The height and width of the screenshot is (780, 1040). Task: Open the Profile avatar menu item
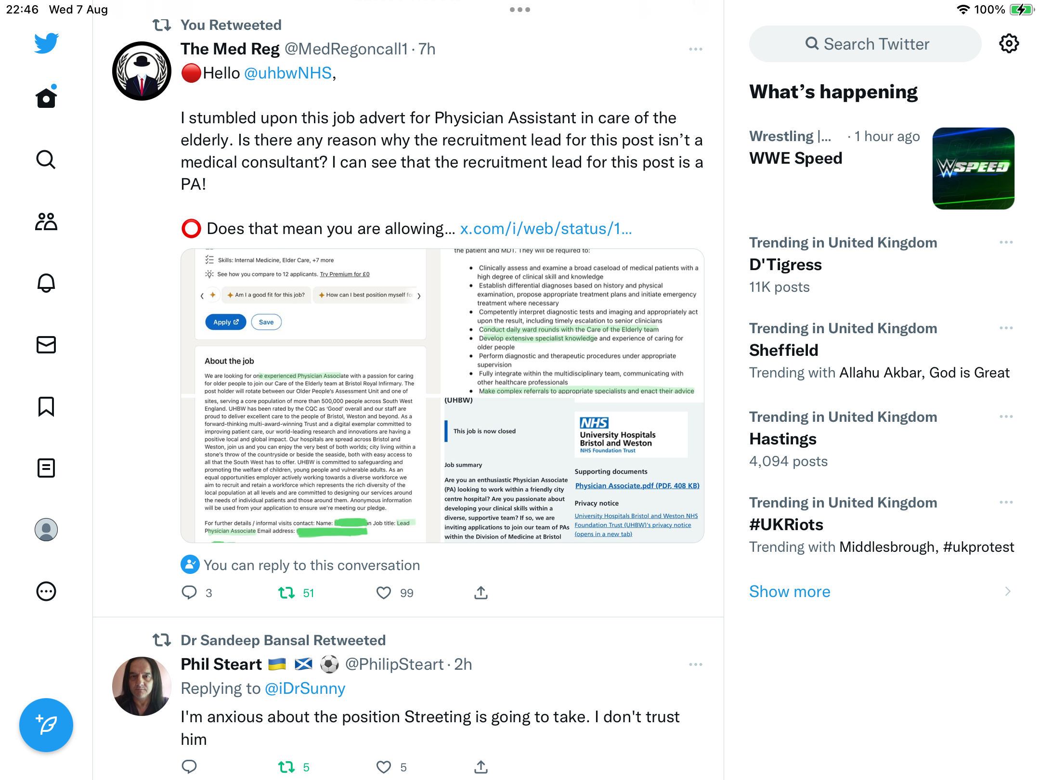(46, 530)
